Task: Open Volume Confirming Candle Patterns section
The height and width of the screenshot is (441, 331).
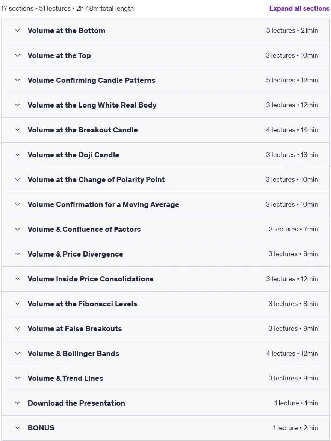Action: [x=165, y=80]
